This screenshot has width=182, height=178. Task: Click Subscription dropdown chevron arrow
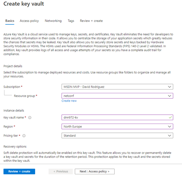170,87
